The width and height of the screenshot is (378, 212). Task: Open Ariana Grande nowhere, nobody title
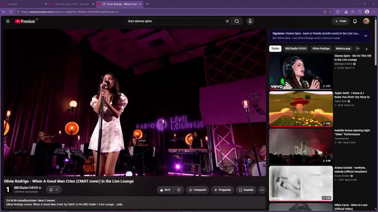tap(351, 170)
